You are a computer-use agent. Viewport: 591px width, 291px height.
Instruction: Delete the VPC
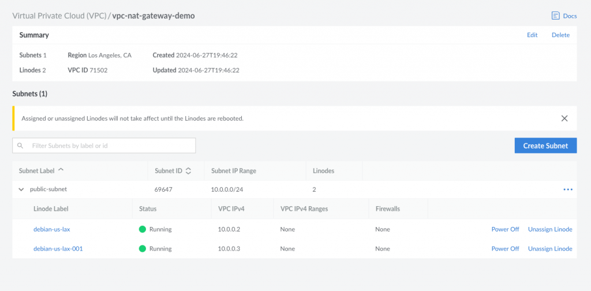560,35
